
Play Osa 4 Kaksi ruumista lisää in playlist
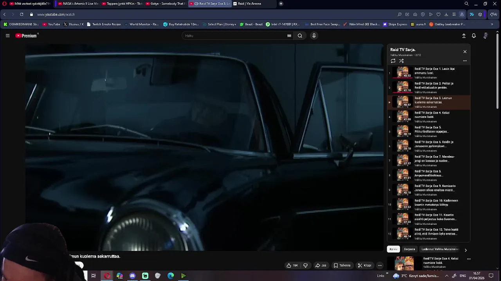point(429,117)
